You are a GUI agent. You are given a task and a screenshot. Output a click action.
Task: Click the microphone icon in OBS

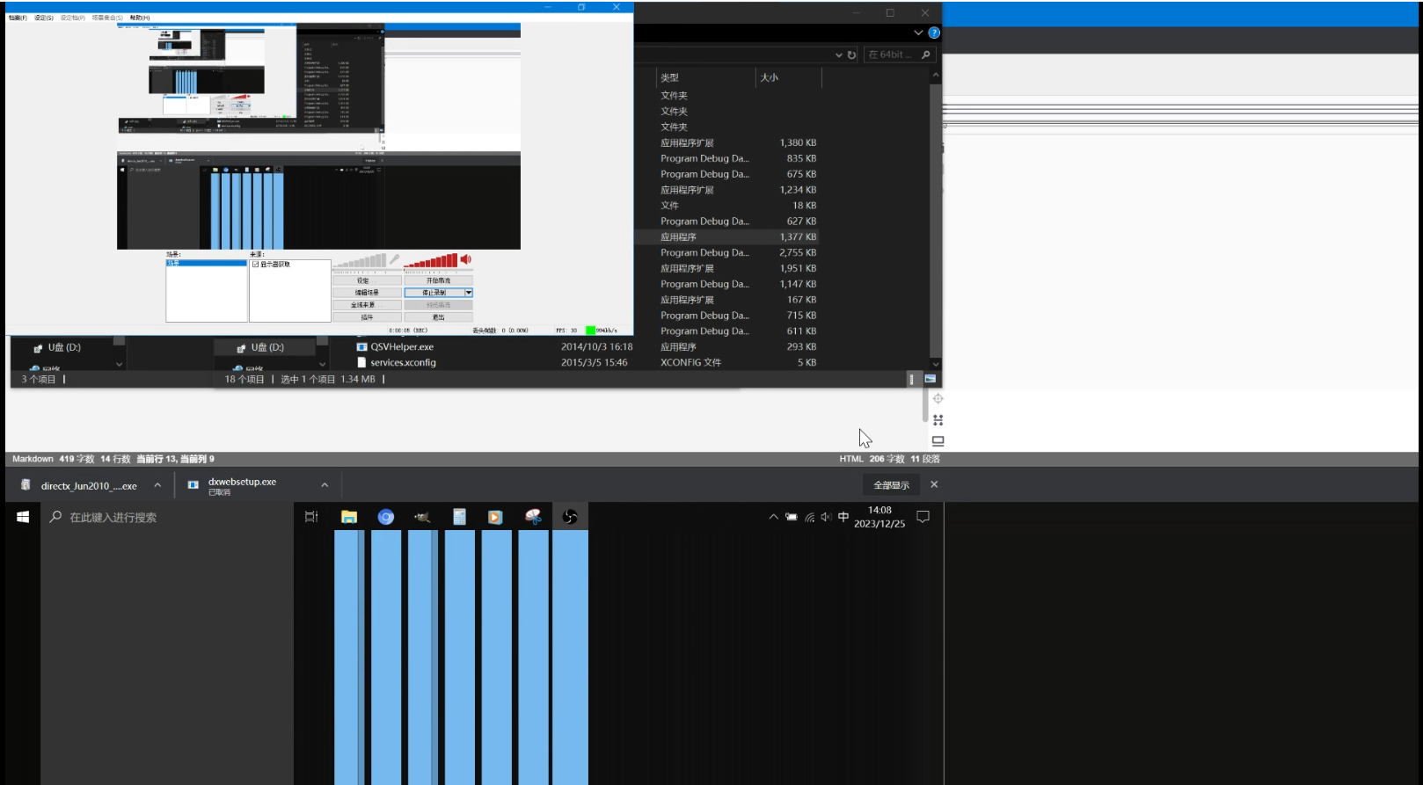395,260
